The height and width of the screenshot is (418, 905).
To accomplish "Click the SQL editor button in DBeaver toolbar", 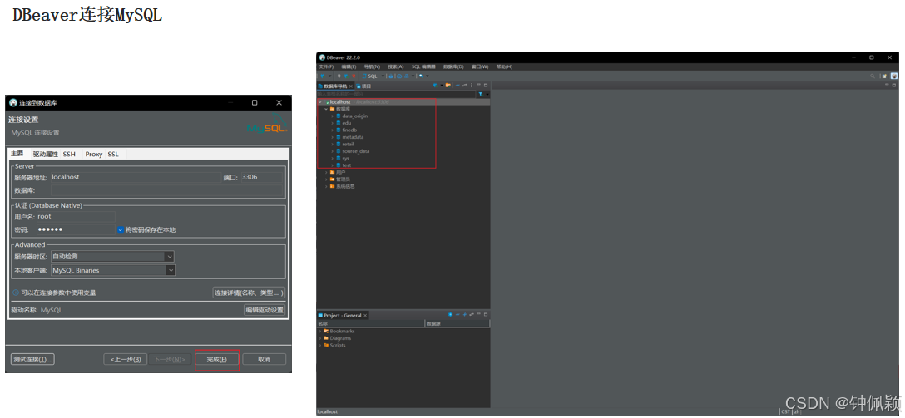I will click(x=369, y=76).
